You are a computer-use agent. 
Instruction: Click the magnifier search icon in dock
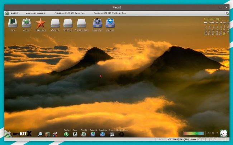point(40,134)
